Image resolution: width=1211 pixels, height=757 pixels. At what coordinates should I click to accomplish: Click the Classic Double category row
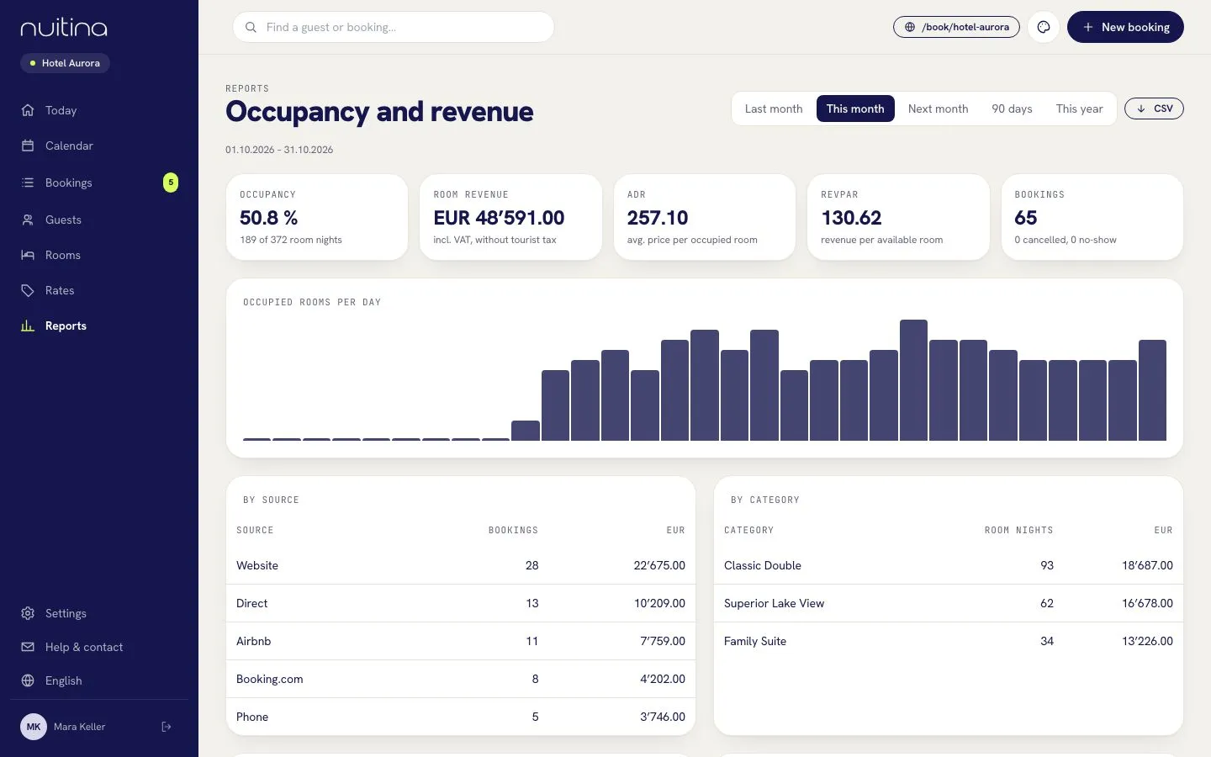[x=949, y=565]
